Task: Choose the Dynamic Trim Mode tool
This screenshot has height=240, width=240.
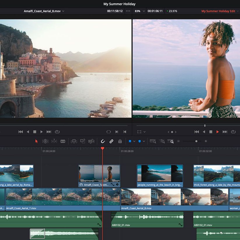Action: coord(54,141)
